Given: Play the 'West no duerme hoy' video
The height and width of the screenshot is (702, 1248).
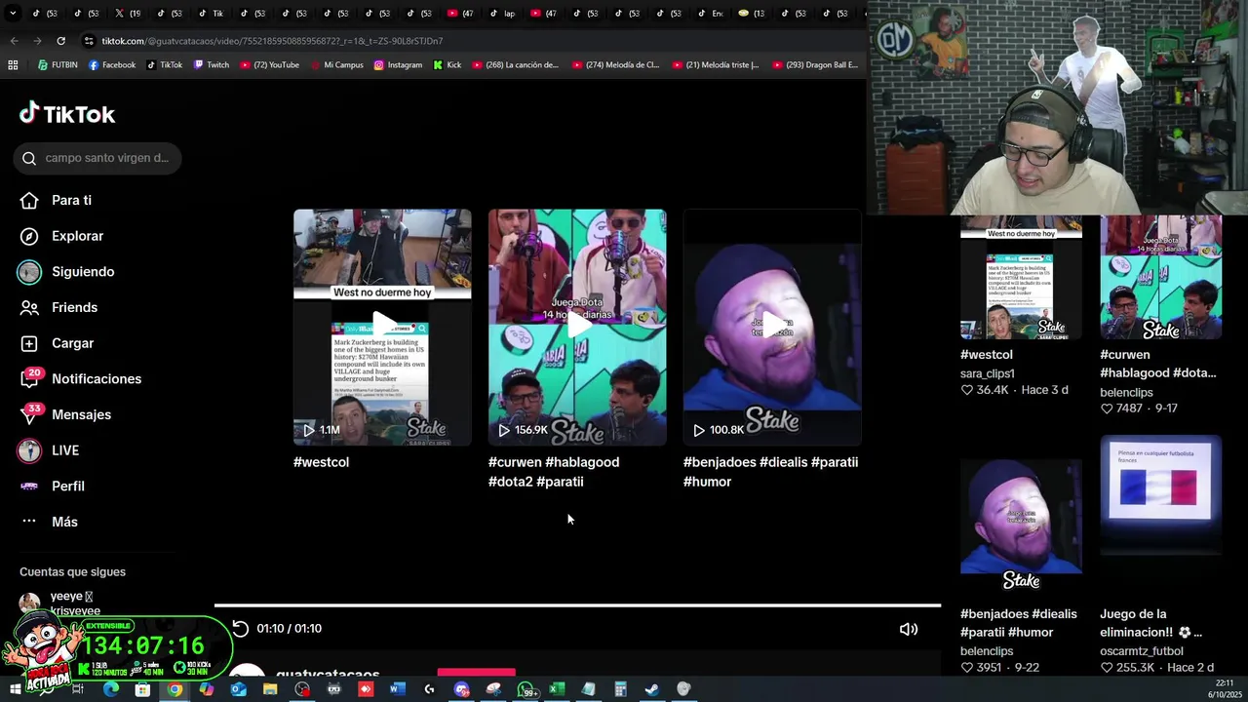Looking at the screenshot, I should click(382, 327).
